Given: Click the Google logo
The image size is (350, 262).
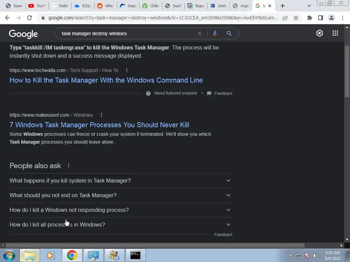Looking at the screenshot, I should [23, 34].
